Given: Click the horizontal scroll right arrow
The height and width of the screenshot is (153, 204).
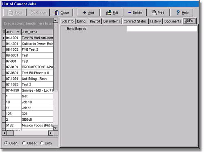Looking at the screenshot, I should (x=51, y=133).
